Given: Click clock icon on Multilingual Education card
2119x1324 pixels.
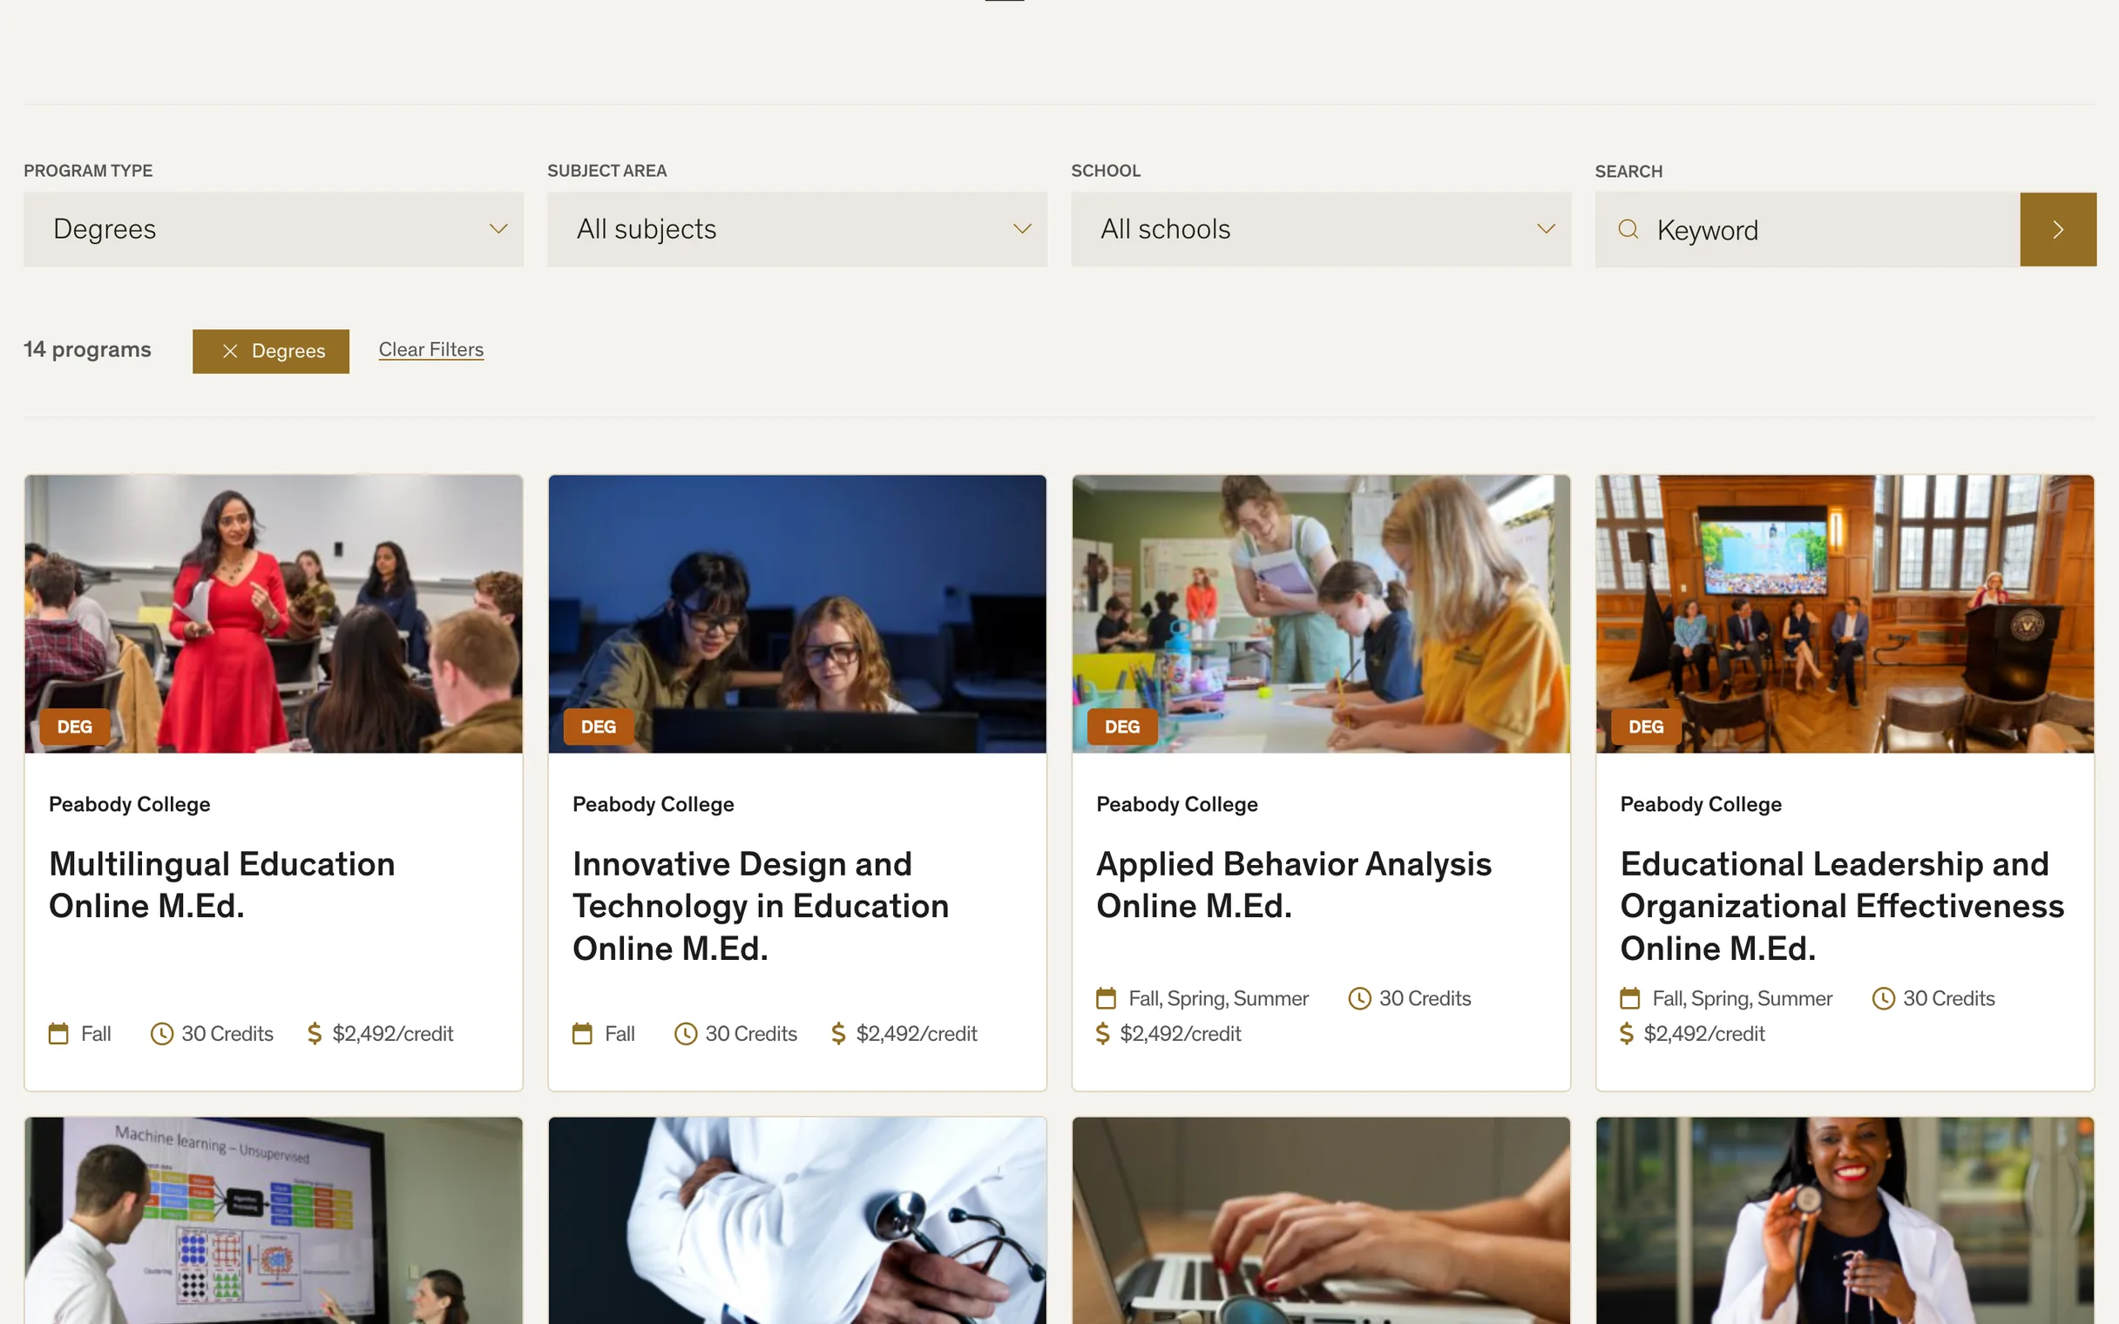Looking at the screenshot, I should click(161, 1034).
